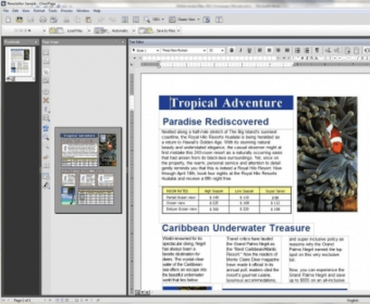Select the red X delete tool

tap(46, 101)
